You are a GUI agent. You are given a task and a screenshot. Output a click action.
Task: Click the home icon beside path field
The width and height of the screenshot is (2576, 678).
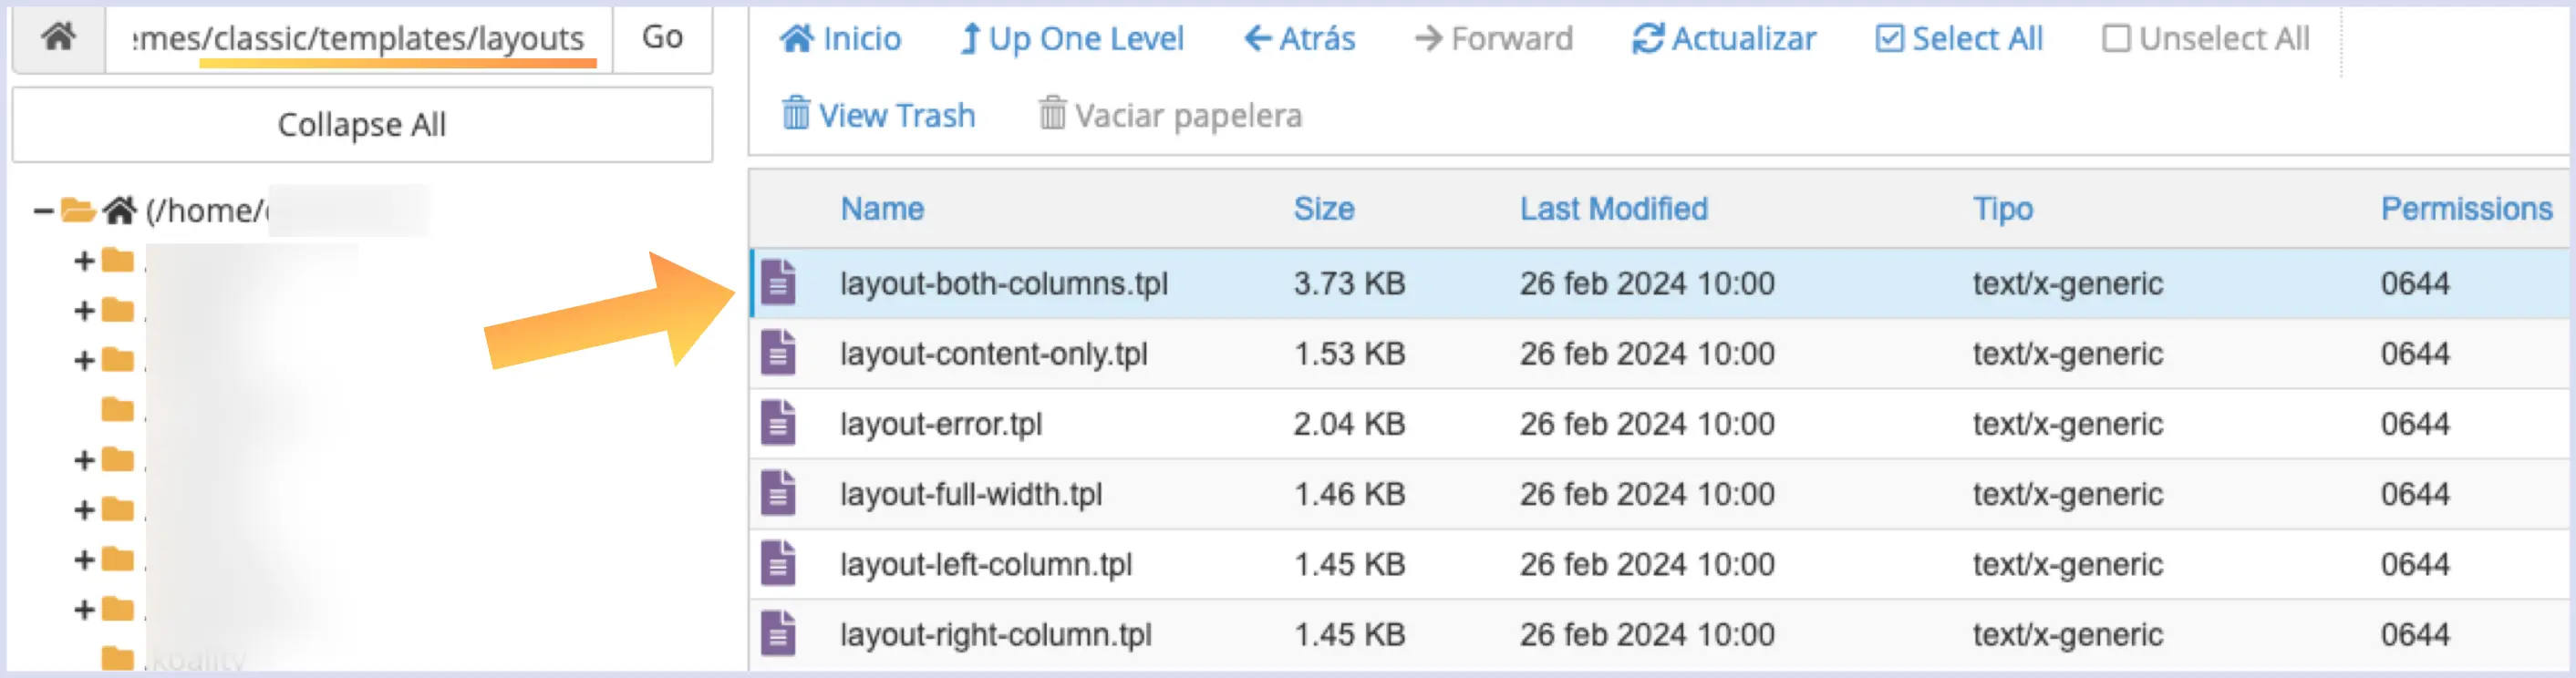click(x=59, y=38)
